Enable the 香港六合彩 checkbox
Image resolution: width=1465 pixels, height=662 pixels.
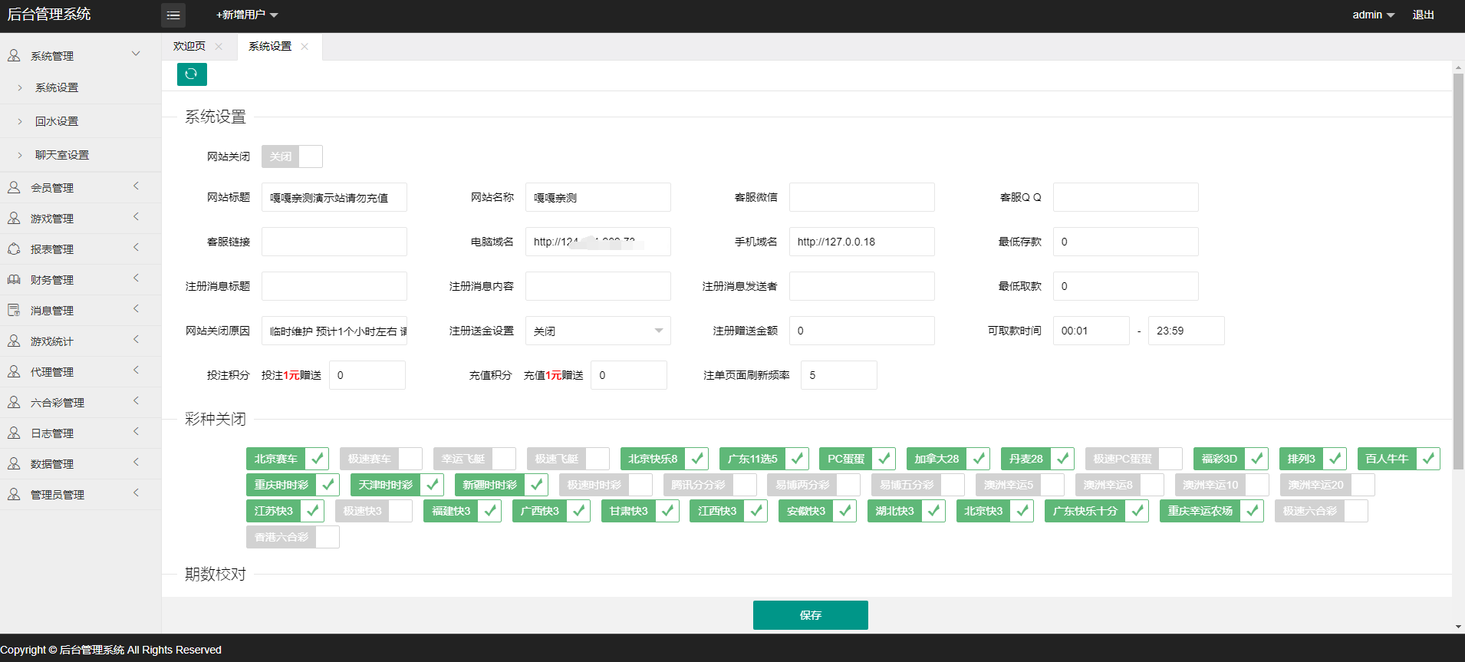click(x=328, y=537)
